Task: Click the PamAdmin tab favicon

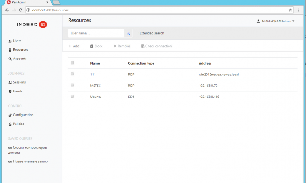Action: point(9,2)
